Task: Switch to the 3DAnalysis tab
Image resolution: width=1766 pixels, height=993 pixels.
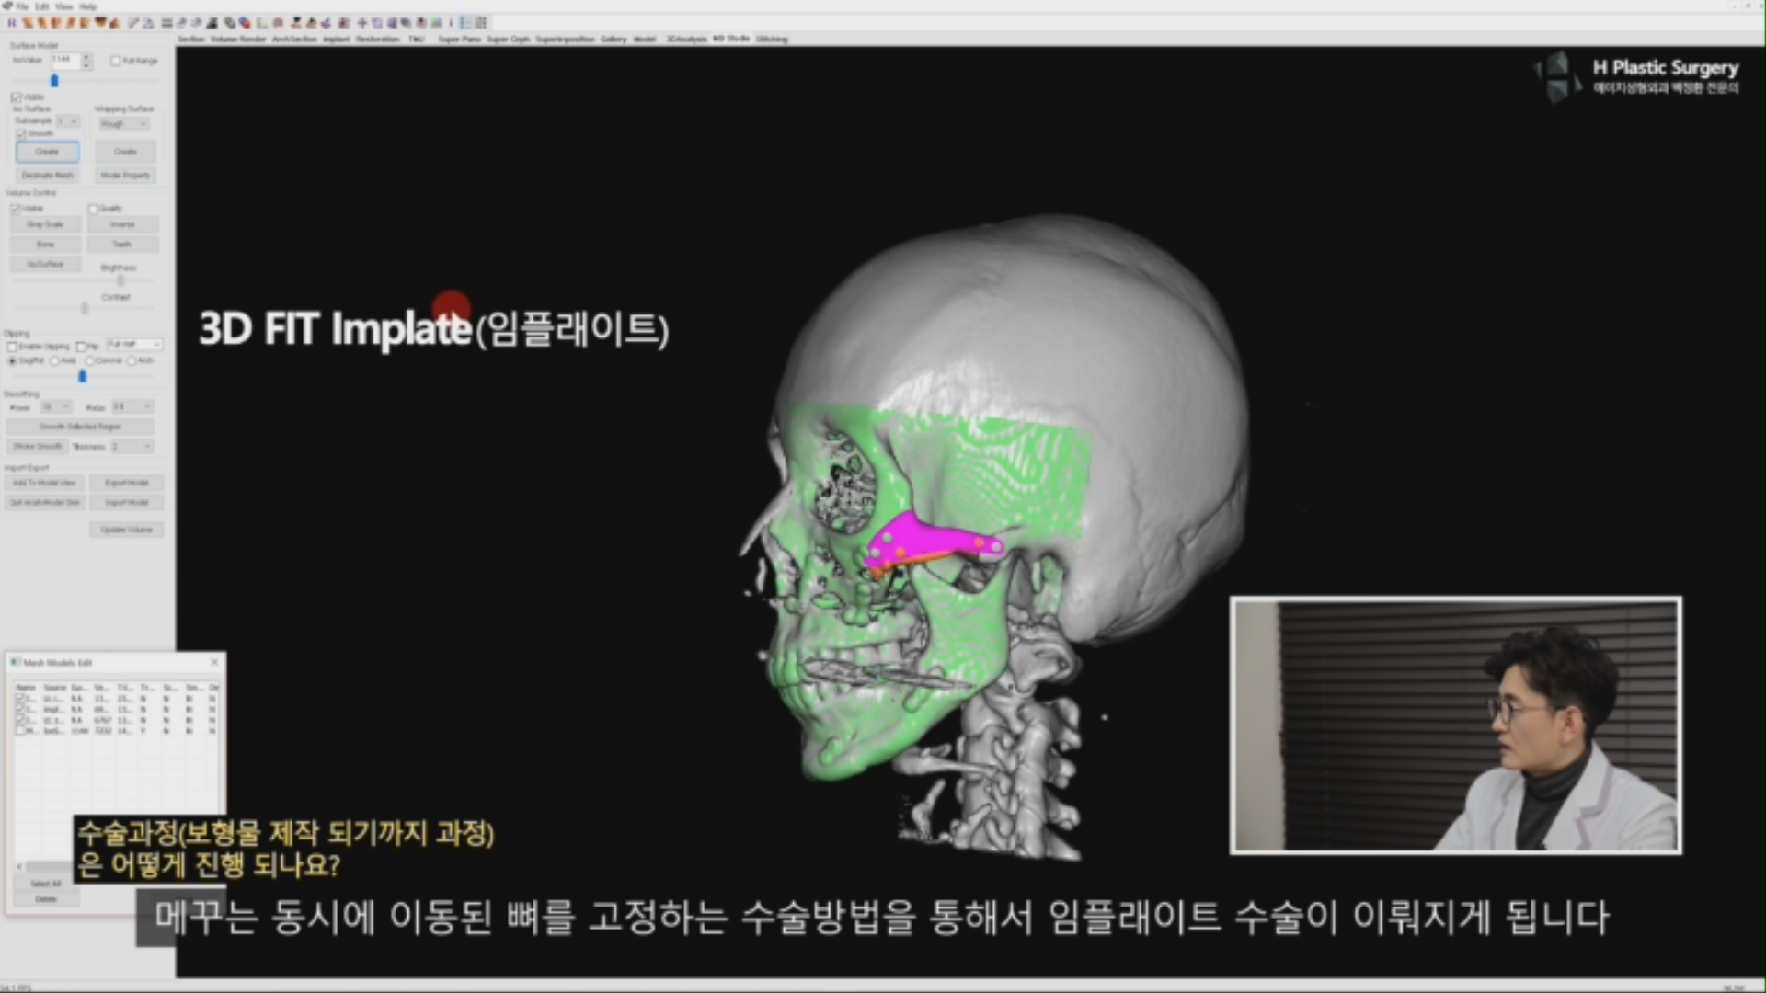Action: (x=686, y=40)
